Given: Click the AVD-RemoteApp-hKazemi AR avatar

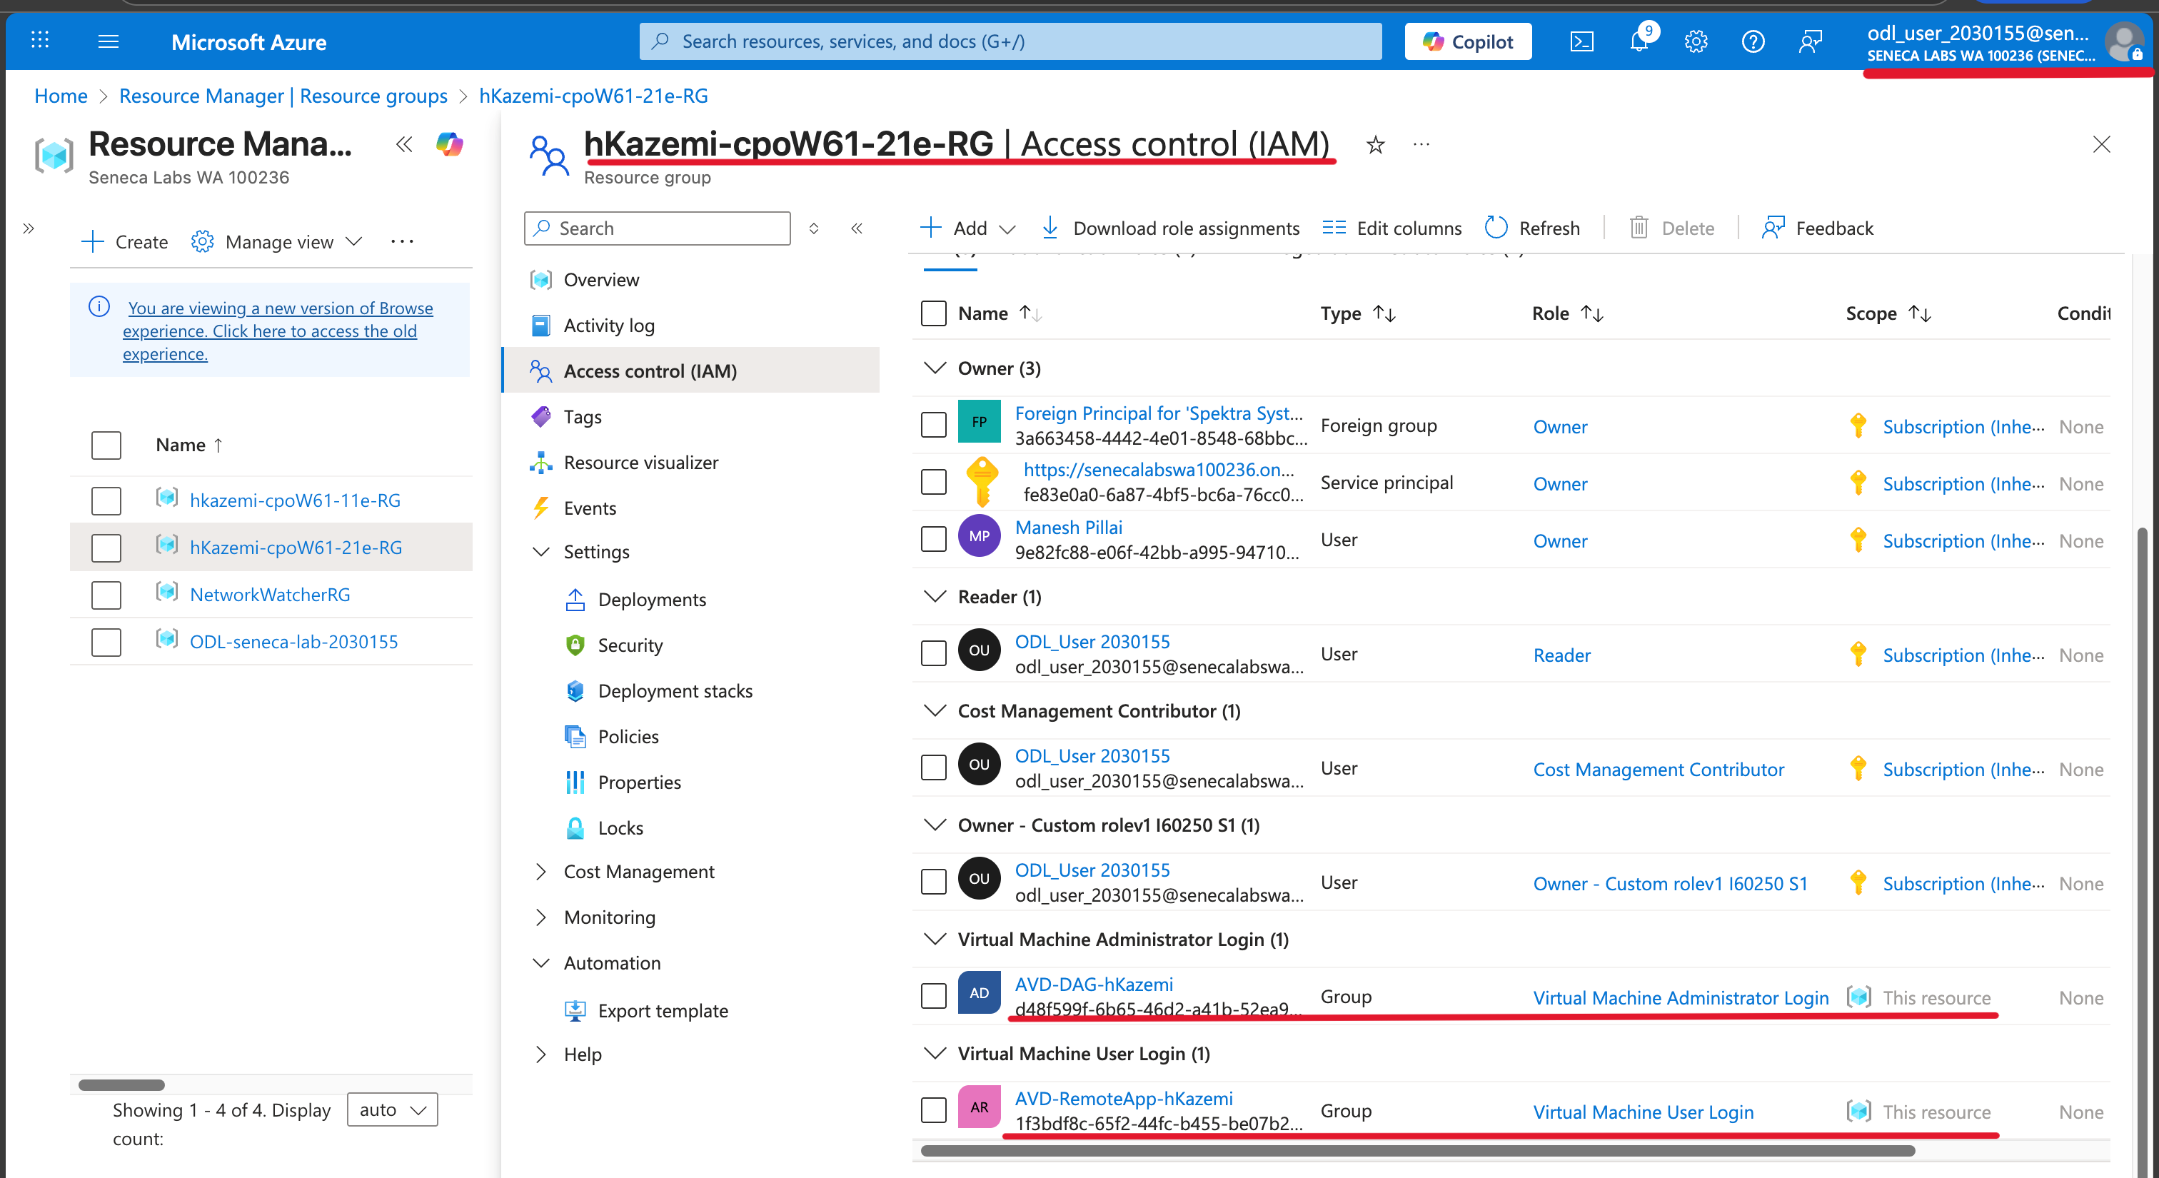Looking at the screenshot, I should coord(979,1107).
